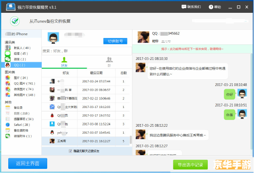
Task: Open 备忘录附件 notes attachments category
Action: (x=22, y=130)
